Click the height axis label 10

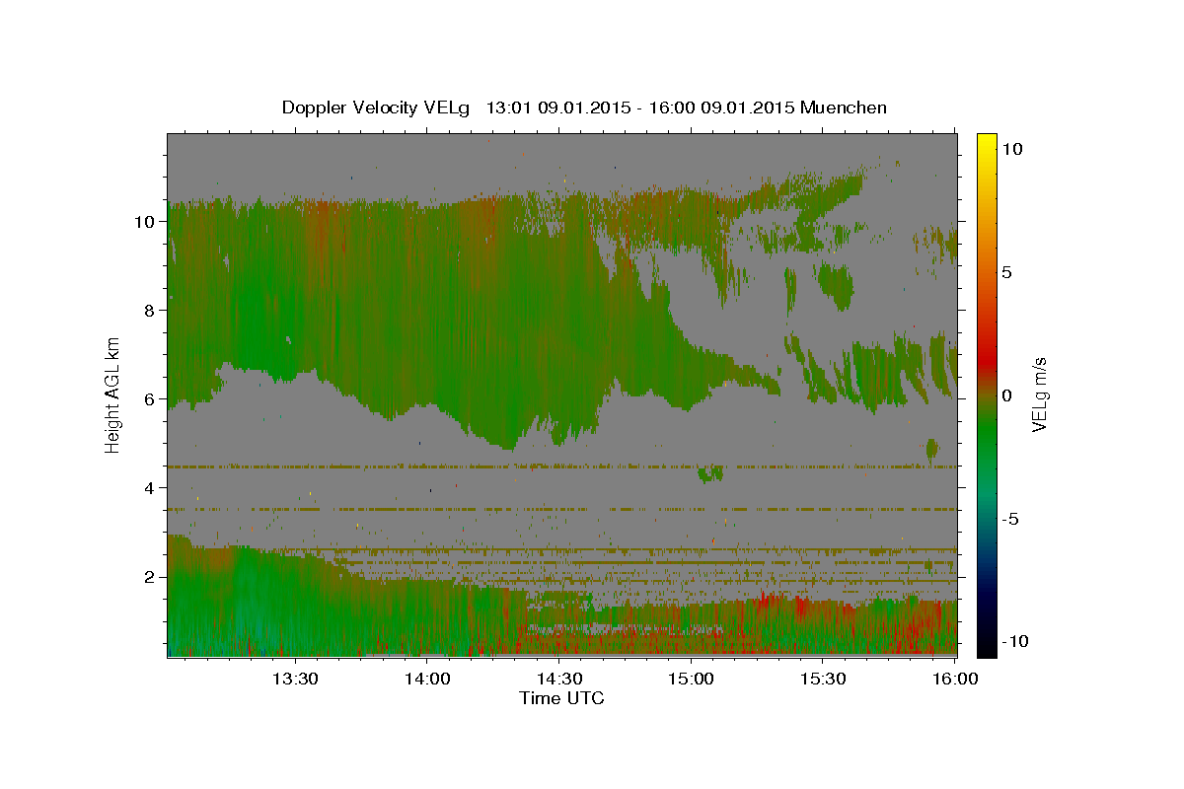point(144,221)
